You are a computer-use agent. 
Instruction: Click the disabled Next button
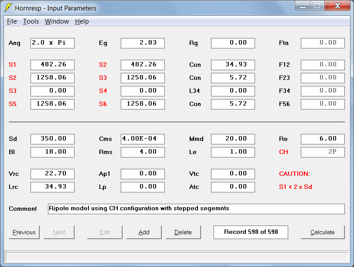(59, 232)
